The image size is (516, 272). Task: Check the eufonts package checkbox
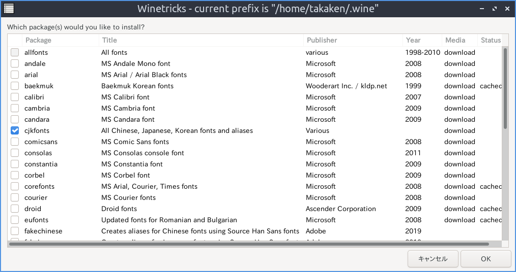tap(15, 220)
